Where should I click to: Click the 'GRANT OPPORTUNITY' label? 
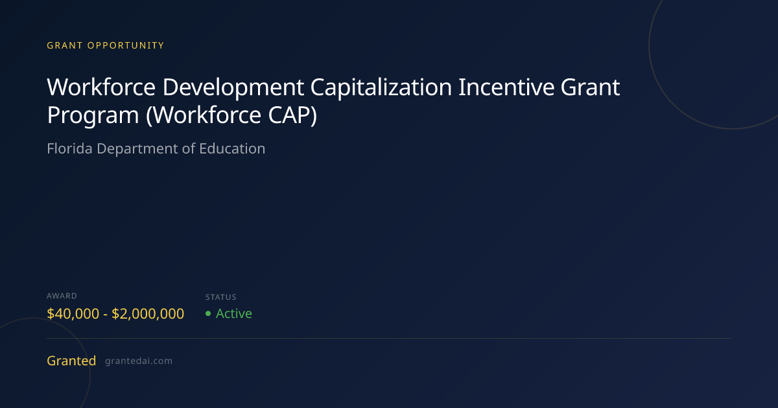click(x=106, y=45)
